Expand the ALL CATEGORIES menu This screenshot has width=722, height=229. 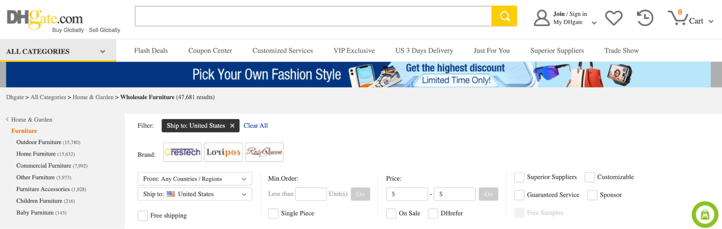coord(58,51)
